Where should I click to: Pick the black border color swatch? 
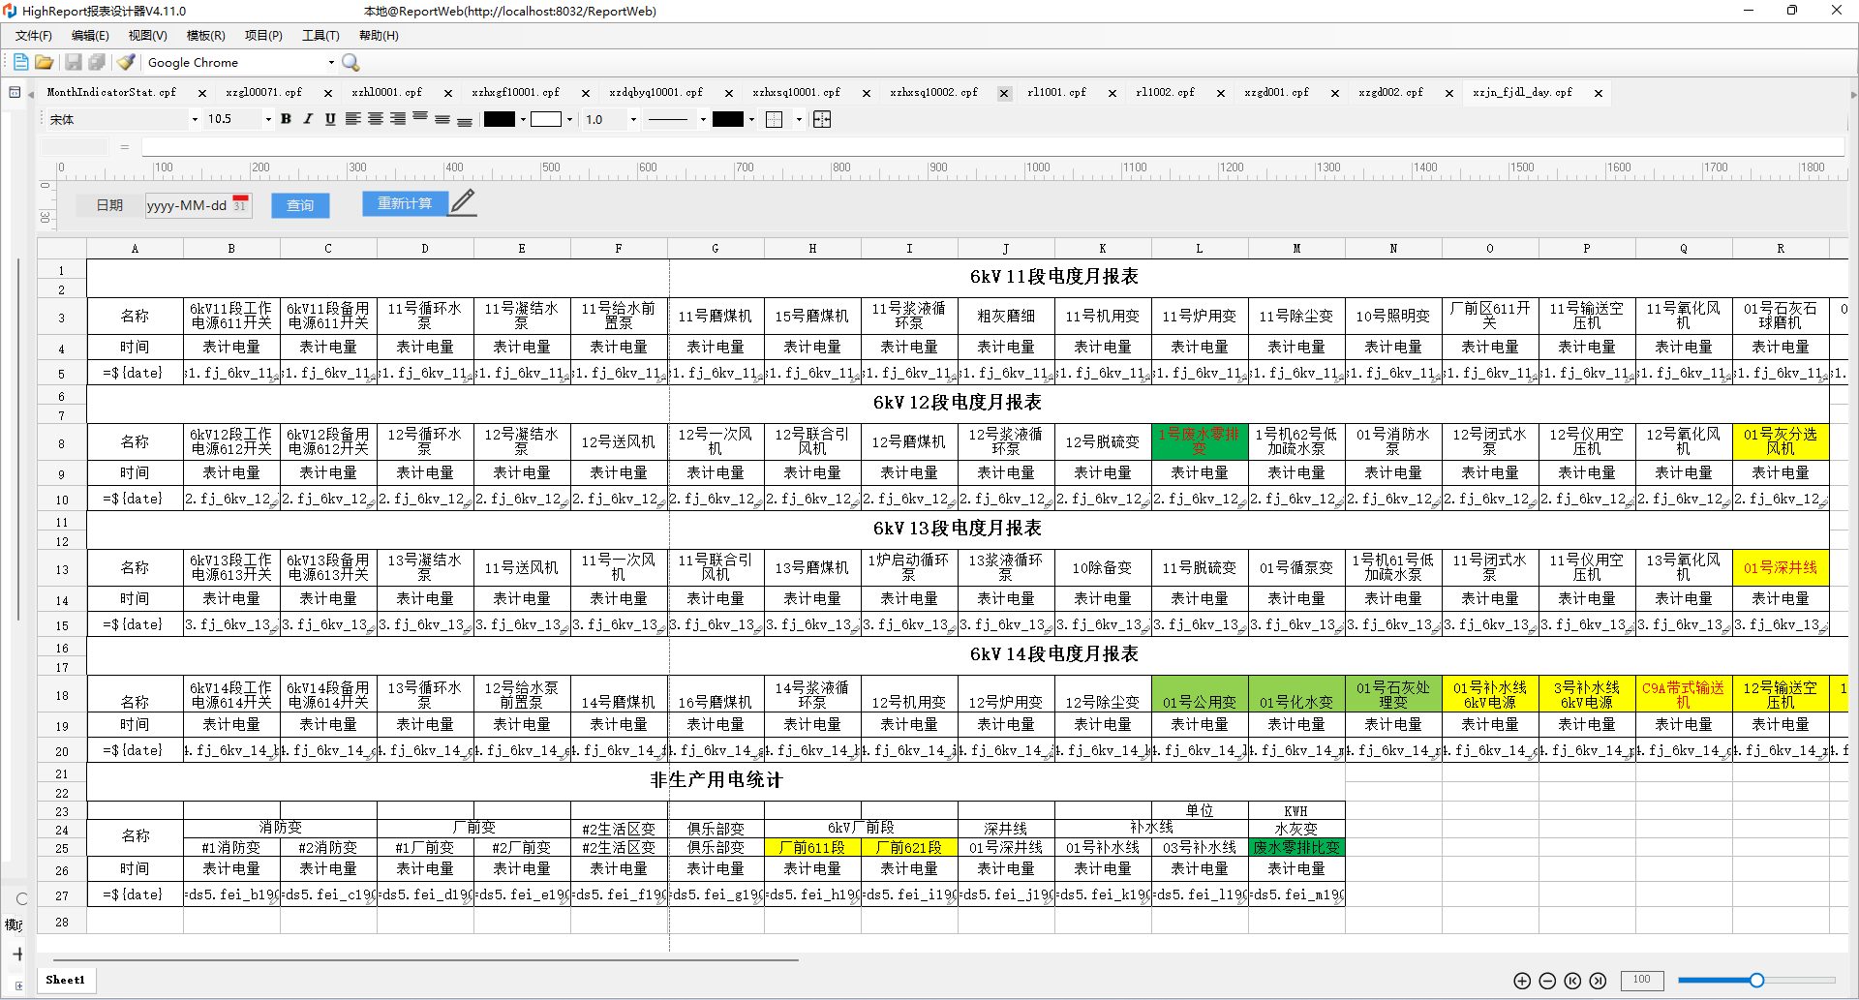[x=728, y=119]
